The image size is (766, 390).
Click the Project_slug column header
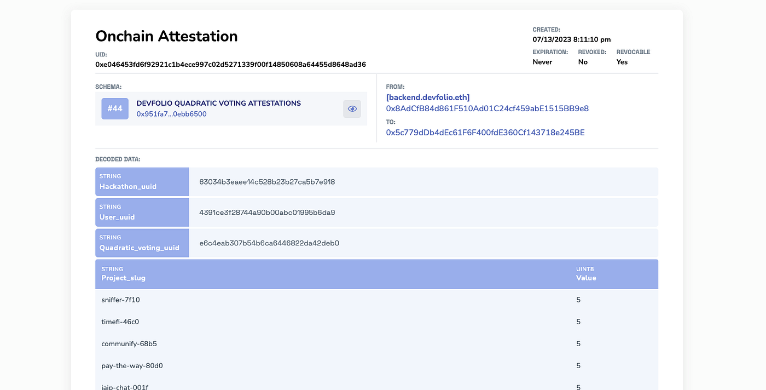(x=123, y=278)
